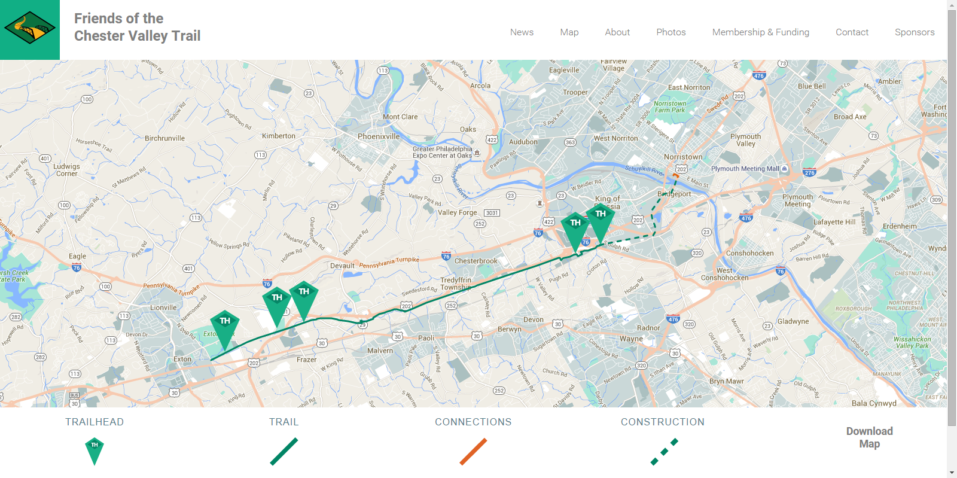Click the scrollbar up arrow
957x478 pixels.
pyautogui.click(x=952, y=5)
